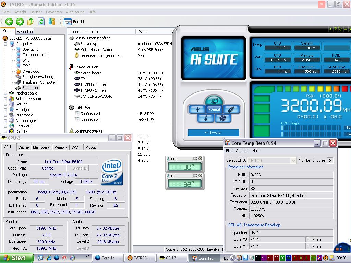Click the lightning bolt AI Booster icon
This screenshot has width=351, height=263.
tap(206, 118)
